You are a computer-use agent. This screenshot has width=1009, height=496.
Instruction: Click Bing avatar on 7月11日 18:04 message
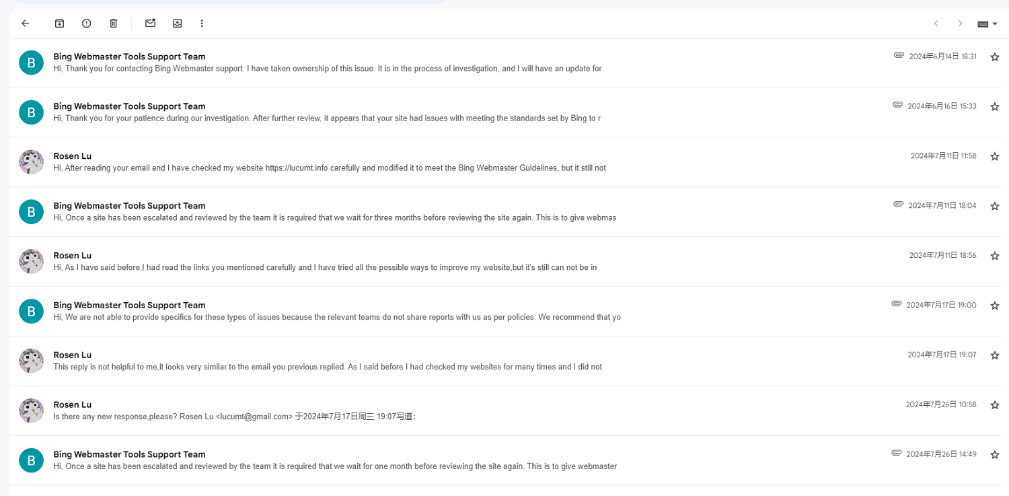pos(31,212)
